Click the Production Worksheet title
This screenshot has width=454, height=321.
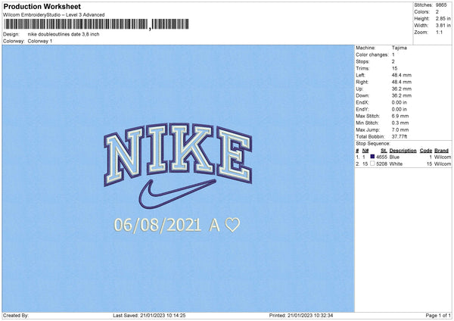[x=42, y=6]
